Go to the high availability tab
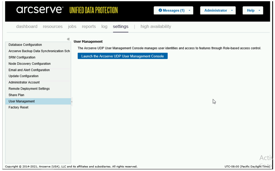The width and height of the screenshot is (275, 171). [156, 26]
